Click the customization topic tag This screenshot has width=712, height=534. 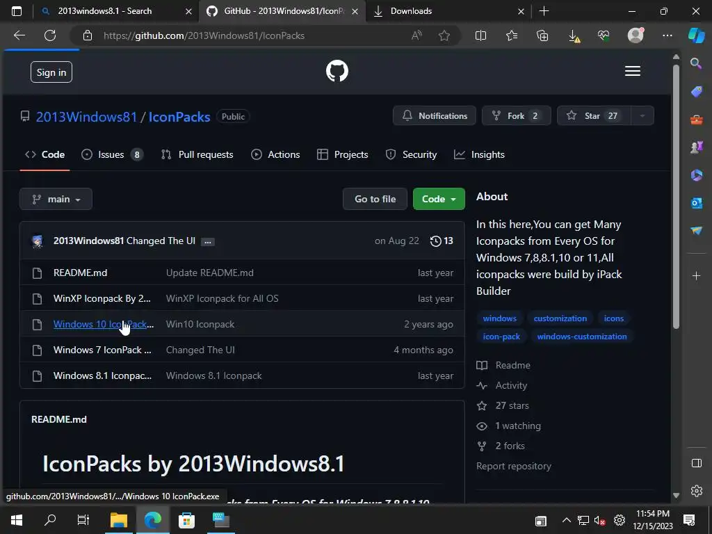pyautogui.click(x=560, y=318)
